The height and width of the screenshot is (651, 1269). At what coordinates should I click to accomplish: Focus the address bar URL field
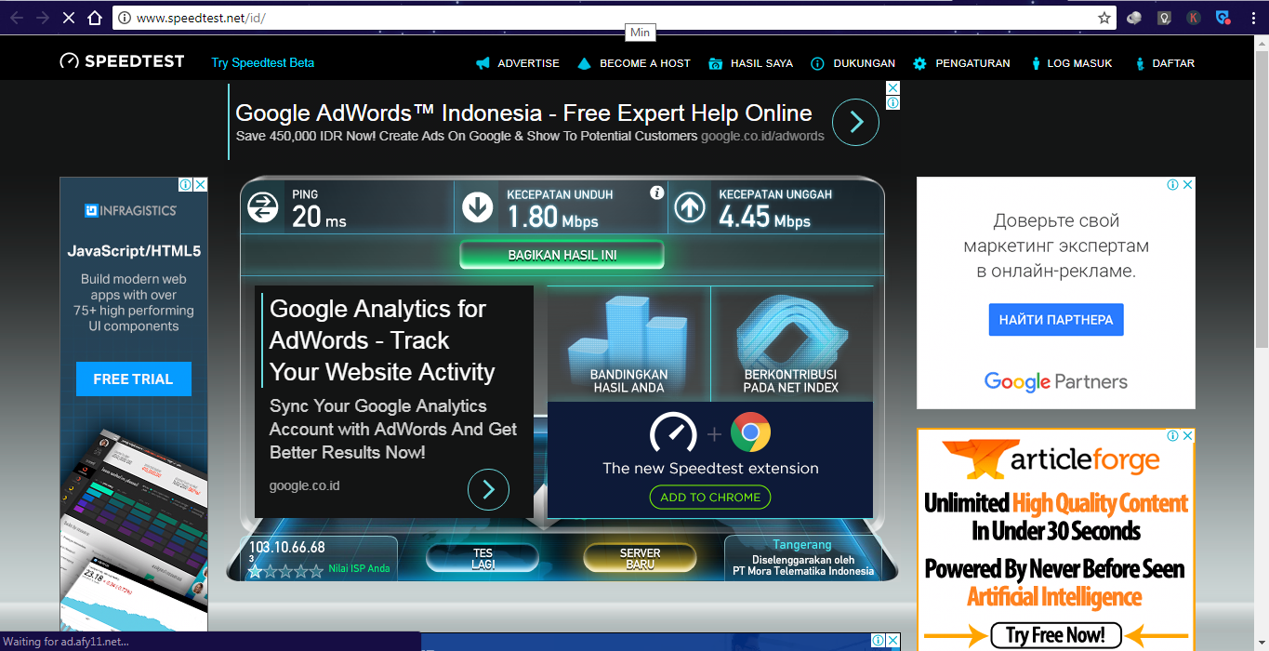click(614, 18)
